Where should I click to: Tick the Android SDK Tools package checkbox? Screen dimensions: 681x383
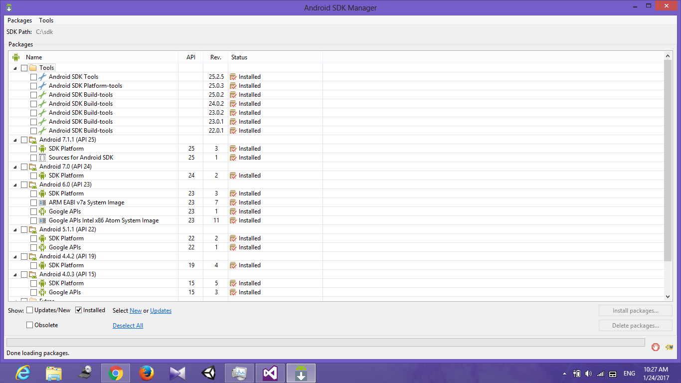pyautogui.click(x=33, y=77)
